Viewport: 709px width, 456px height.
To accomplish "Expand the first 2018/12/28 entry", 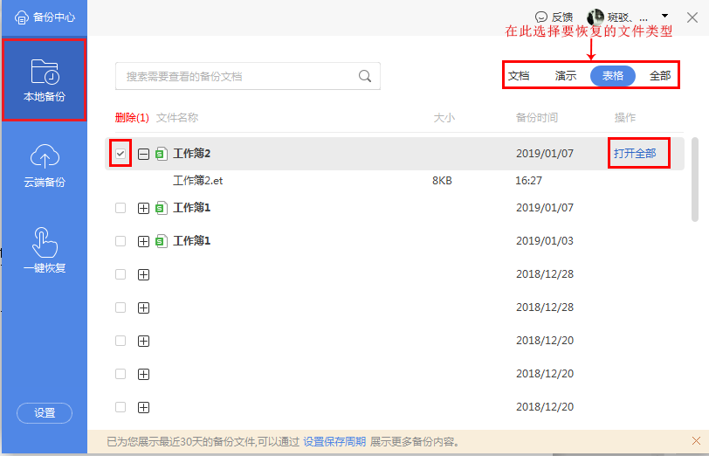I will coord(143,274).
